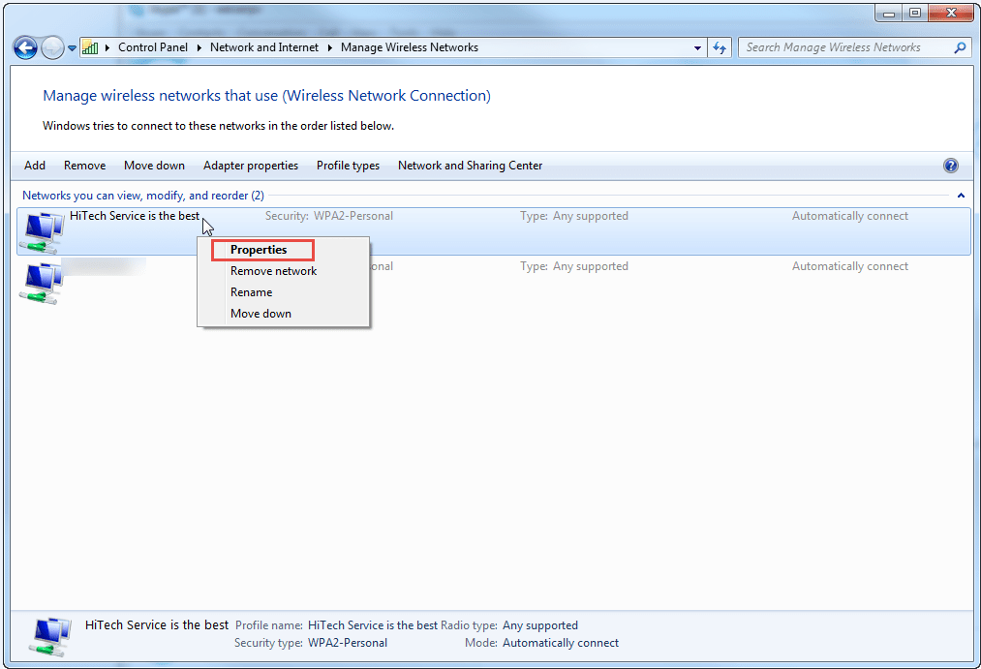The height and width of the screenshot is (669, 981).
Task: Add a new wireless network
Action: click(x=35, y=166)
